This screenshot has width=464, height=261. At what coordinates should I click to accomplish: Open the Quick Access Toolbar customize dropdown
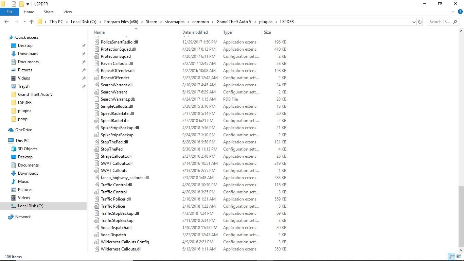pos(28,4)
